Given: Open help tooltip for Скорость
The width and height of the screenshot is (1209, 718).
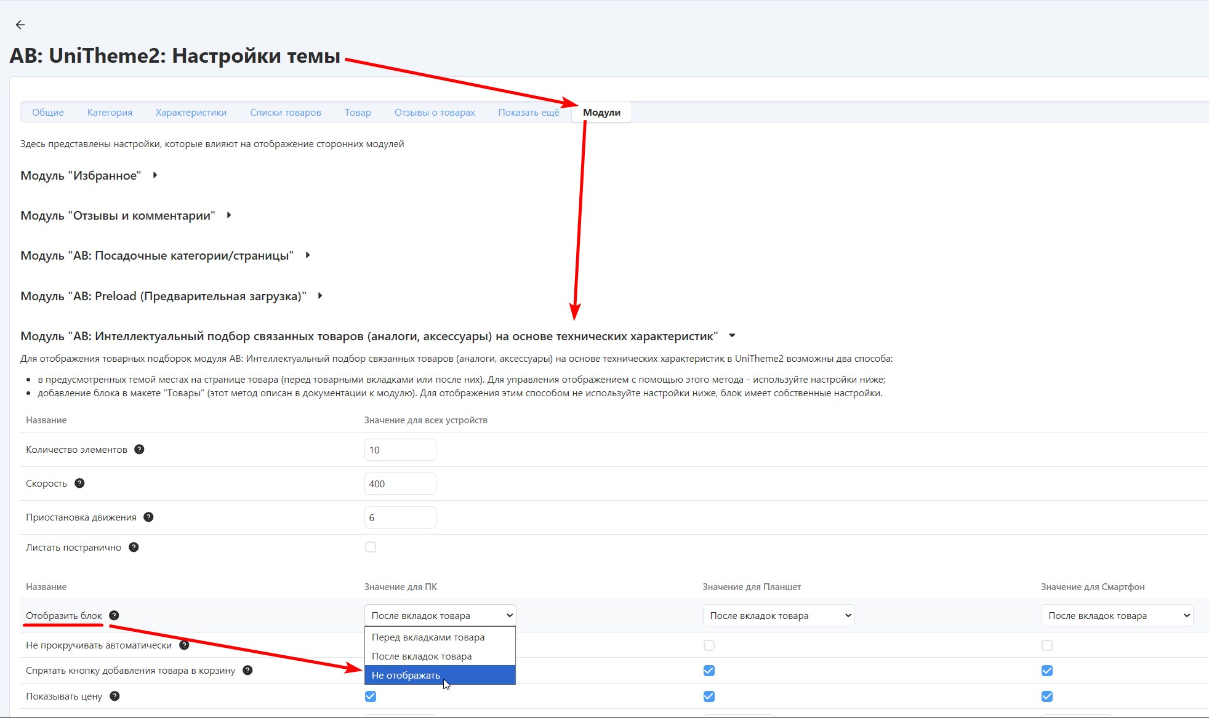Looking at the screenshot, I should (79, 483).
